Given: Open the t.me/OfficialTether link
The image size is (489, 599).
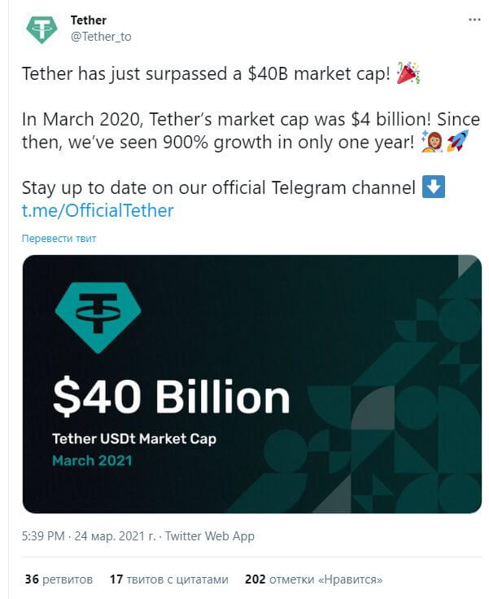Looking at the screenshot, I should [98, 210].
